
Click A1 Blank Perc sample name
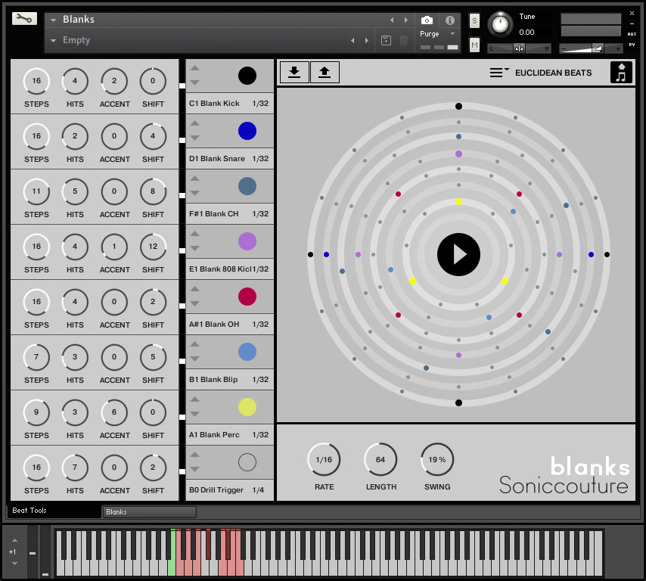[214, 435]
